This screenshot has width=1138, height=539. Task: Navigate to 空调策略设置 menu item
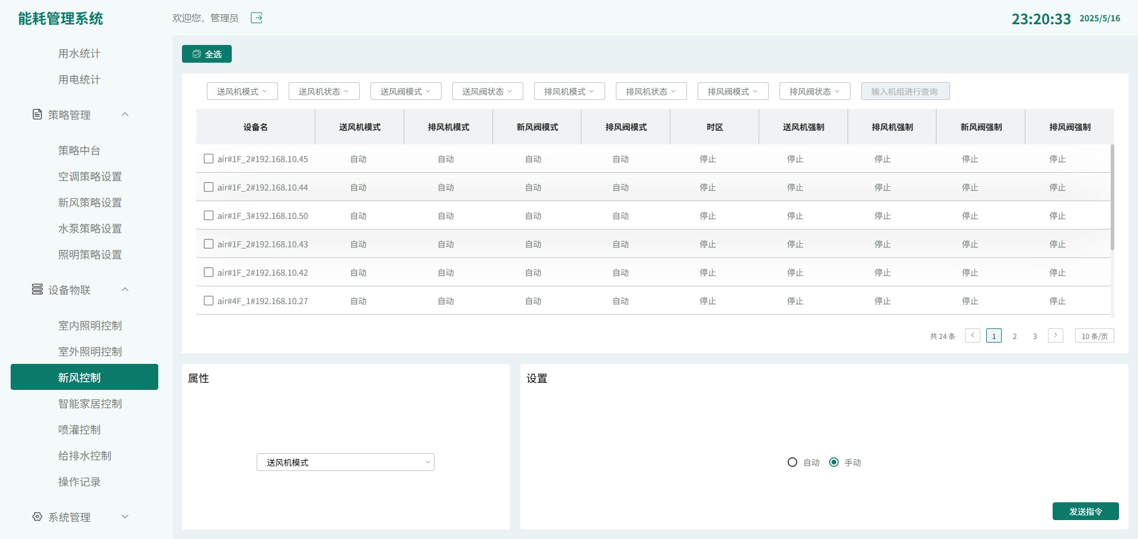(89, 176)
